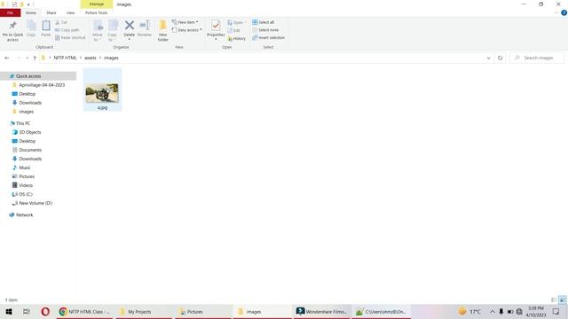568x319 pixels.
Task: Rename the selected file
Action: click(x=145, y=29)
